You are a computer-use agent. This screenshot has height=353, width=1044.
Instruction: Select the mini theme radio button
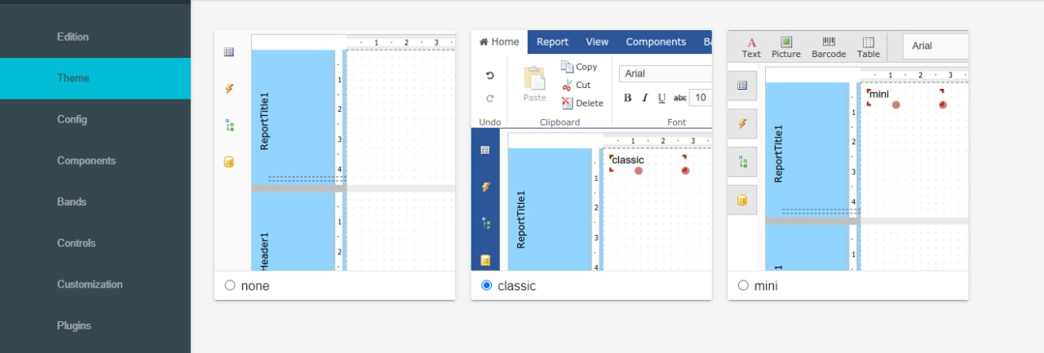pyautogui.click(x=743, y=285)
